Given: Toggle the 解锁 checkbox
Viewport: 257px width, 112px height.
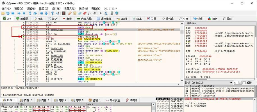Looking at the screenshot, I should tap(244, 83).
